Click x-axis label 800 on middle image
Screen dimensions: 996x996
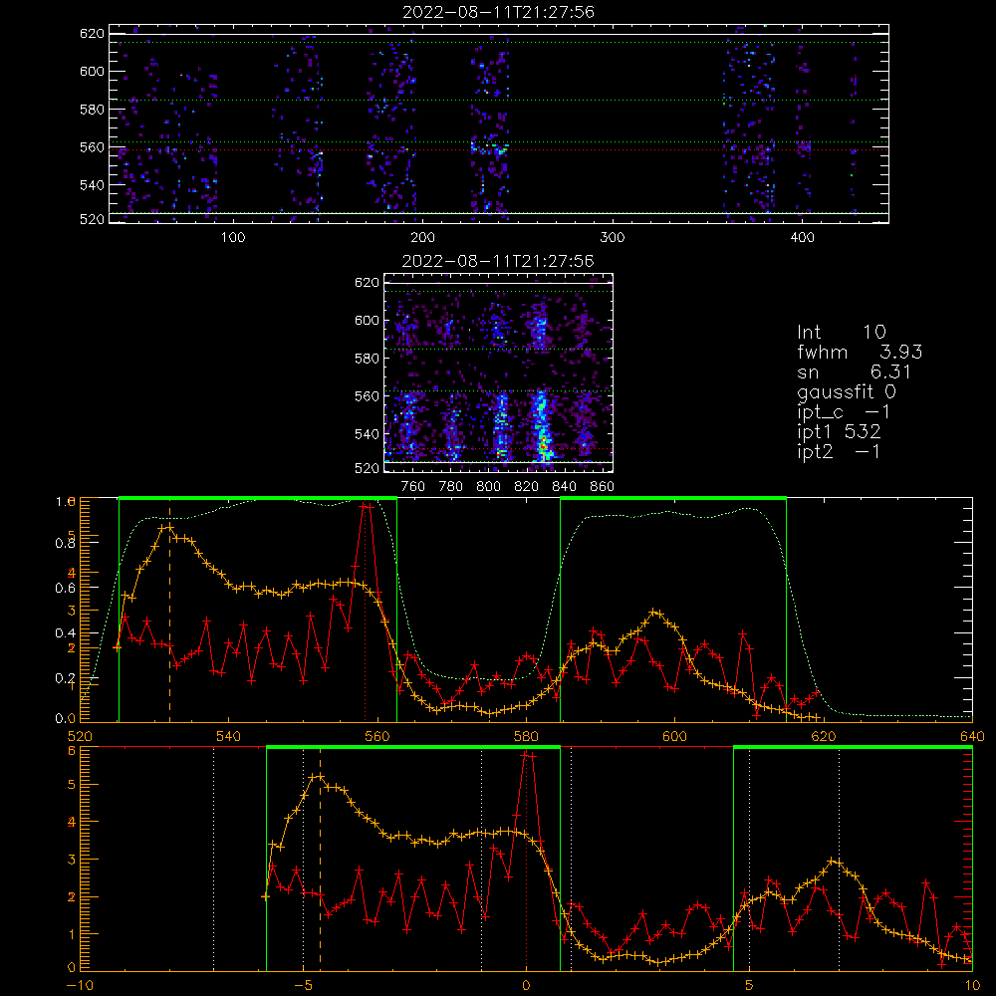[x=488, y=487]
